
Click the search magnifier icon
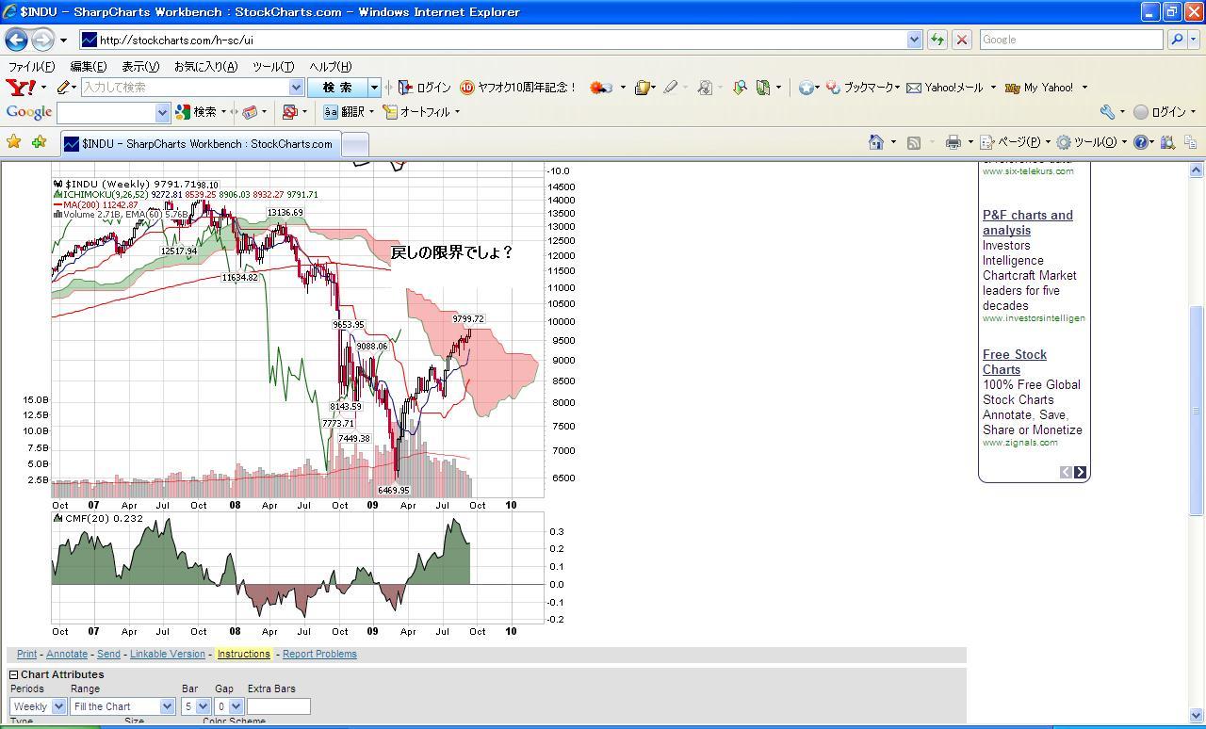point(1177,40)
